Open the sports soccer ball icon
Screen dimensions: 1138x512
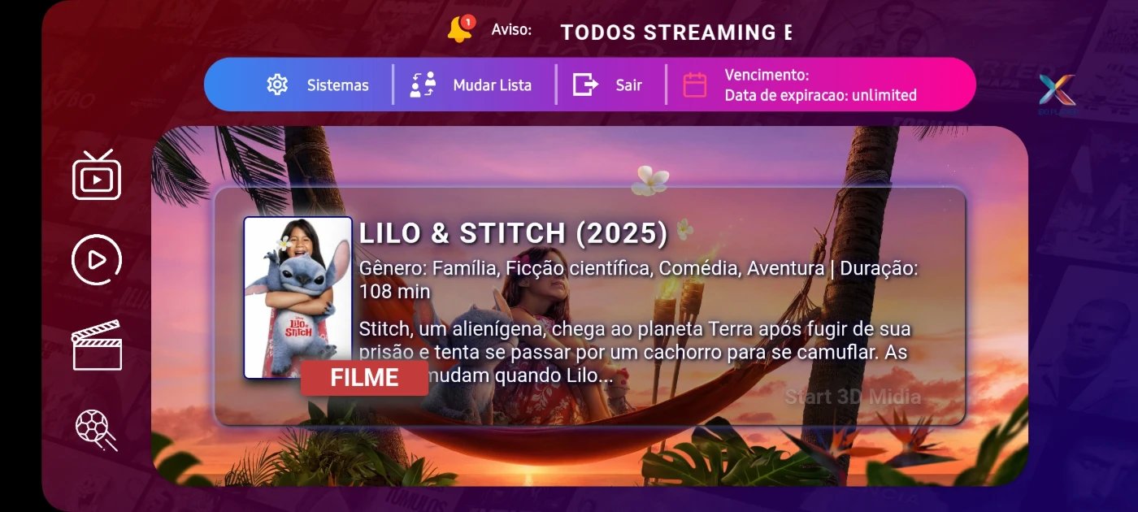pyautogui.click(x=97, y=430)
